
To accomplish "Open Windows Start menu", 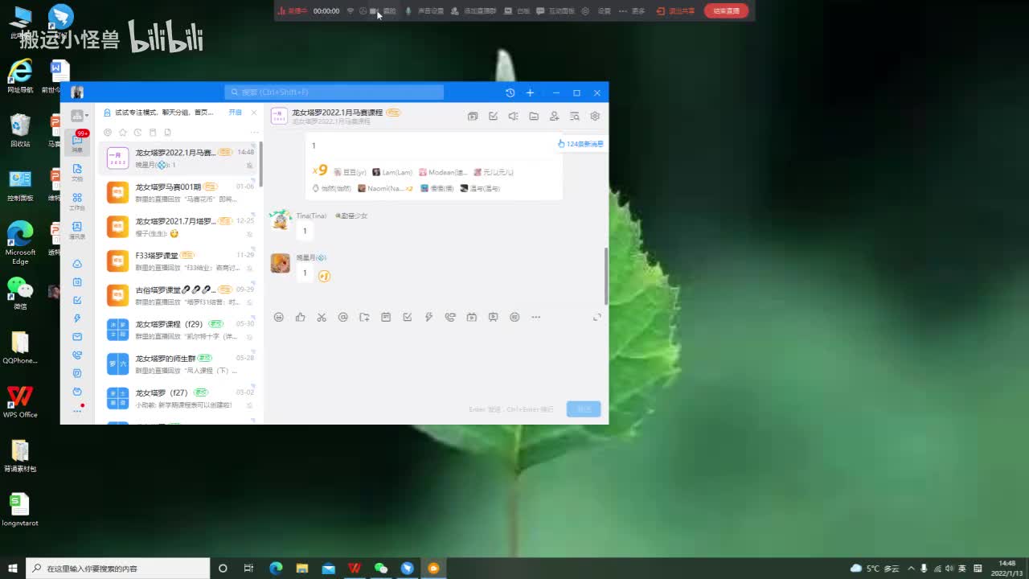I will click(x=13, y=568).
